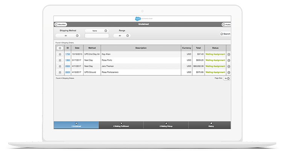Check the box for order 1732
The width and height of the screenshot is (289, 162).
point(60,54)
